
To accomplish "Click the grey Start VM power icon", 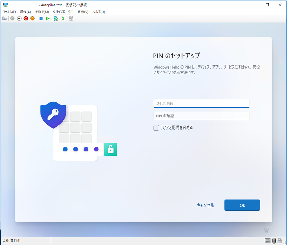I will (12, 18).
